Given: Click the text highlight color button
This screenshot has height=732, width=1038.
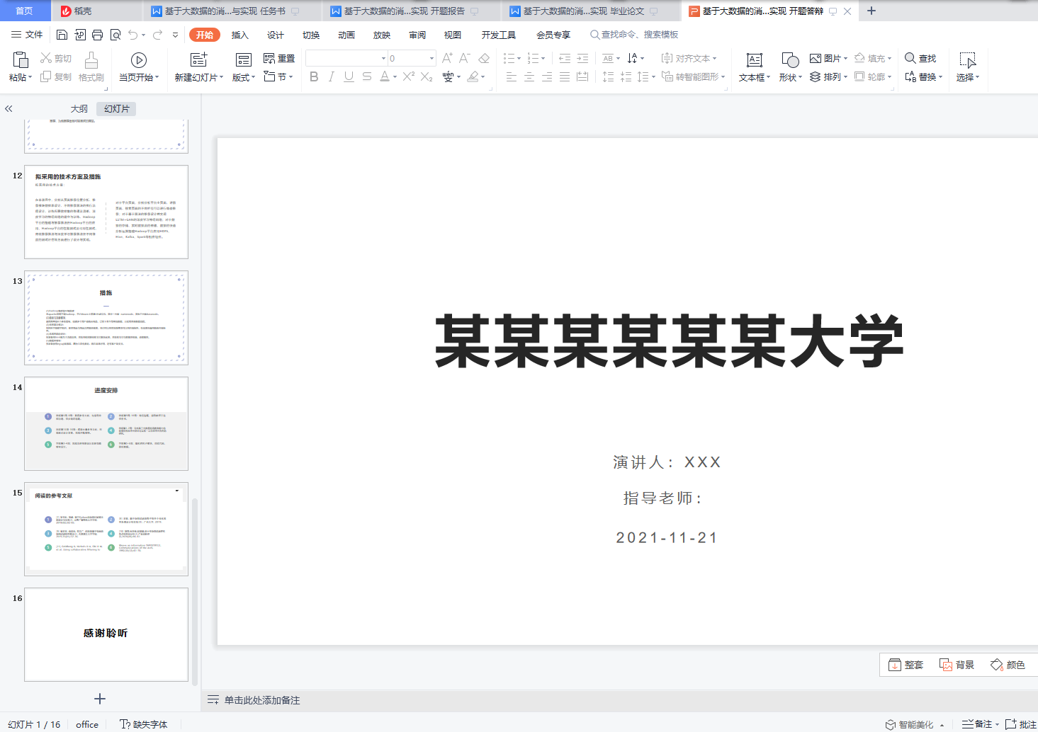Looking at the screenshot, I should [473, 76].
